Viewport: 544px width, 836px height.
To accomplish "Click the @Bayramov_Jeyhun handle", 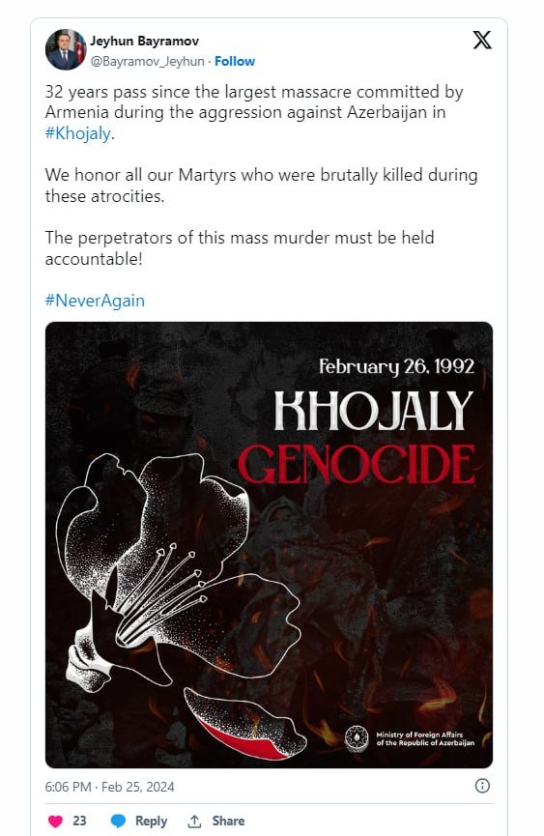I will click(x=147, y=61).
